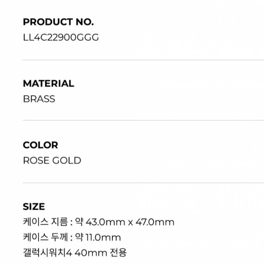Select the product number LL4C22900GGG
This screenshot has width=264, height=264.
61,37
